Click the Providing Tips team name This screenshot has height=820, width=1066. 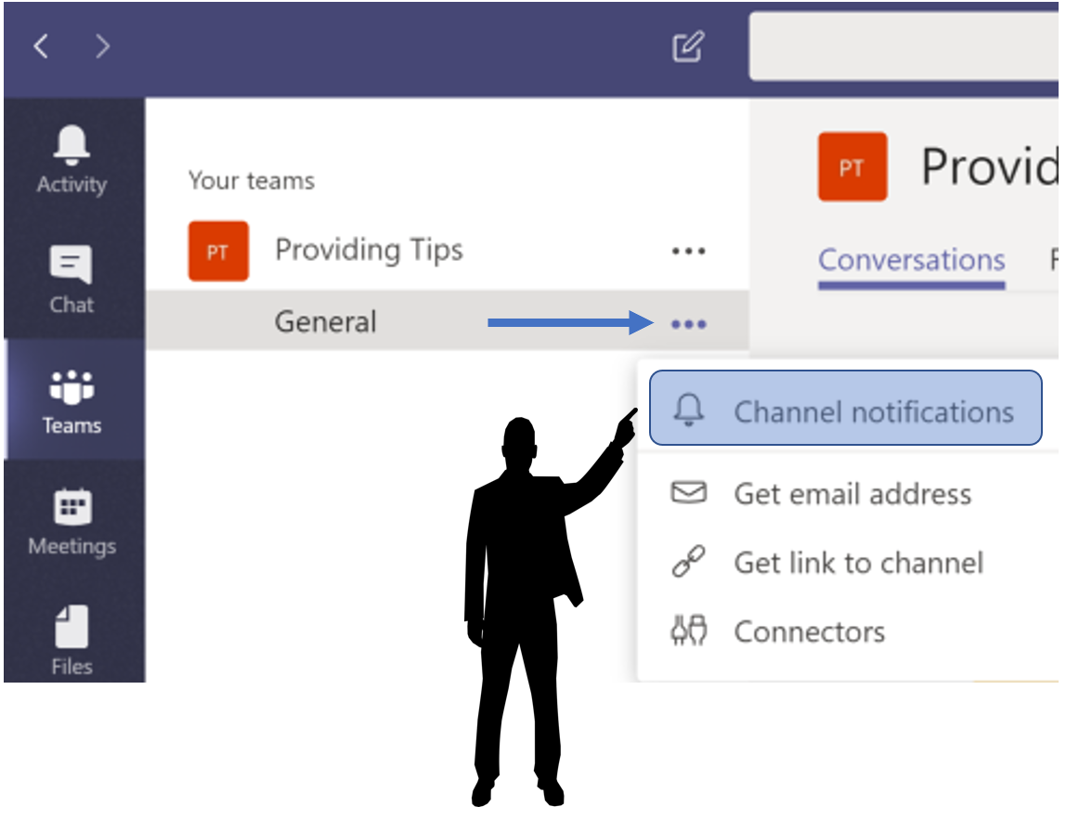point(369,250)
